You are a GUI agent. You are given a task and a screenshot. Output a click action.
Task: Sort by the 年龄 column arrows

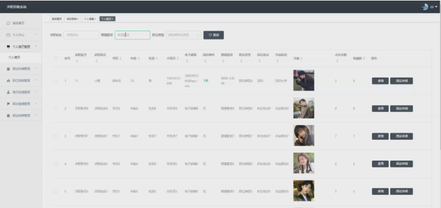click(139, 58)
